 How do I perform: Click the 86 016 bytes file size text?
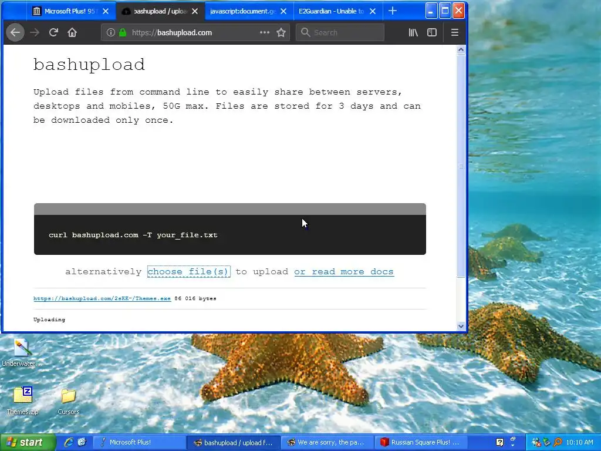(195, 298)
